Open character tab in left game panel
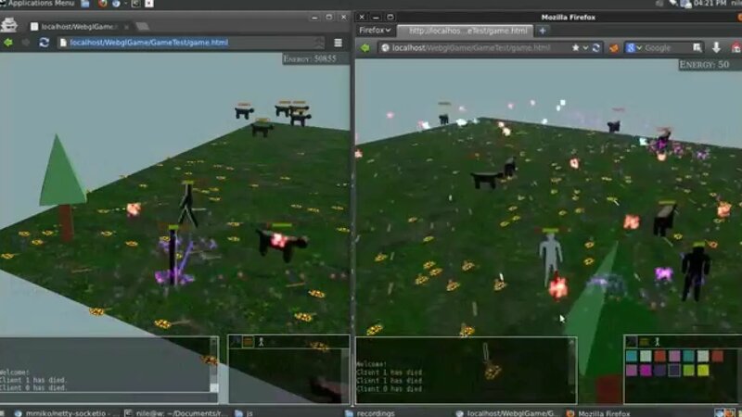This screenshot has width=742, height=417. [x=261, y=341]
